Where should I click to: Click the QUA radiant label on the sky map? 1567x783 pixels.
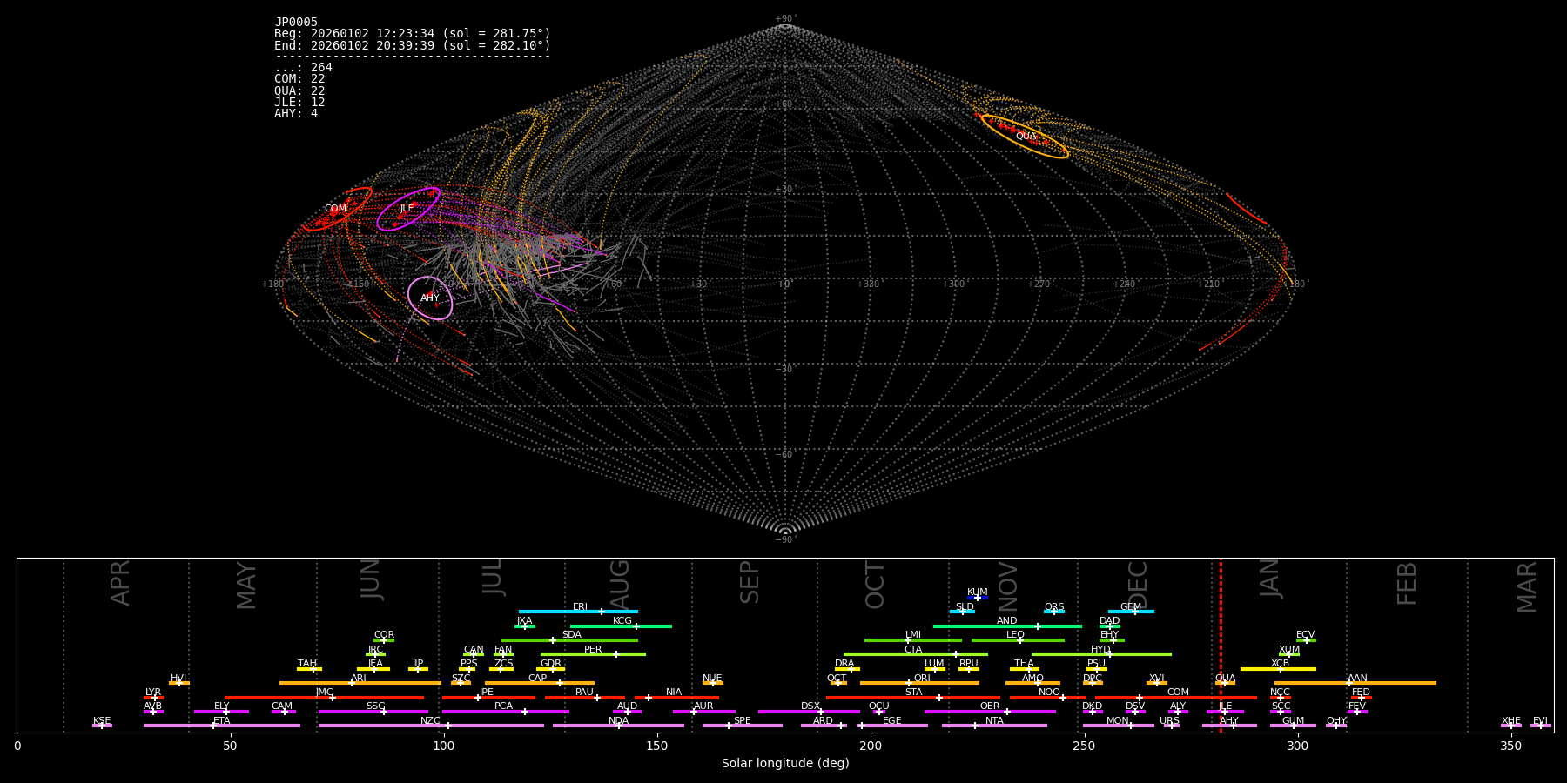coord(1026,137)
